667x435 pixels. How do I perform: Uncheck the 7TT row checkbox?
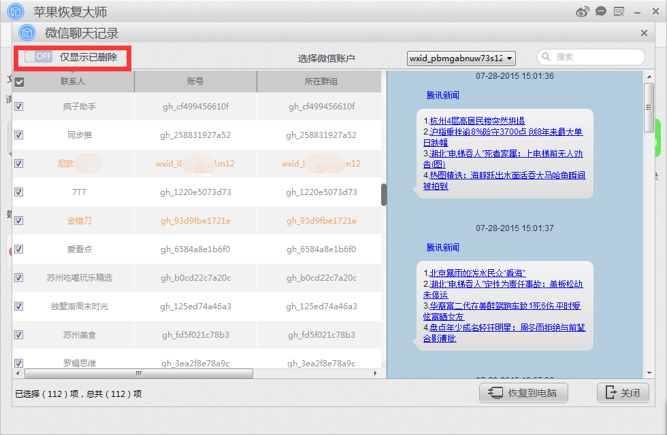pyautogui.click(x=19, y=192)
